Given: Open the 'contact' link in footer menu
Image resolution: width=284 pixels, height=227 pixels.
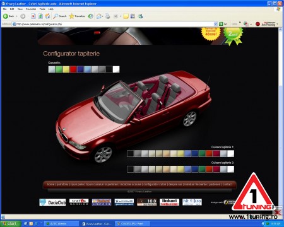Looking at the screenshot, I should (227, 184).
